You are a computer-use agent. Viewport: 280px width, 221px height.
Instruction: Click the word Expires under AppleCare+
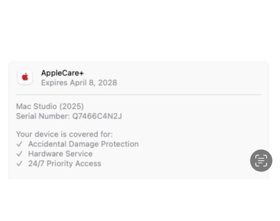click(54, 82)
